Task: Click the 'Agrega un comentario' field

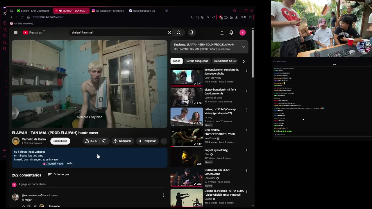Action: click(x=92, y=184)
